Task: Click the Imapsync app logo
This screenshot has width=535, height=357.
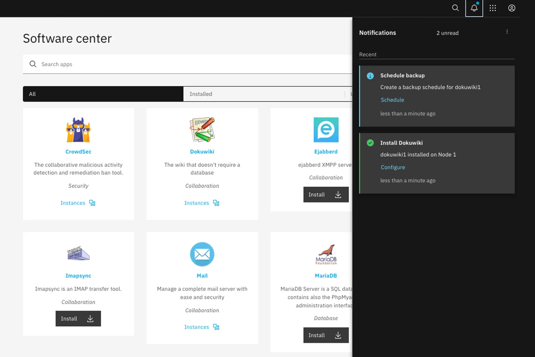Action: point(78,253)
